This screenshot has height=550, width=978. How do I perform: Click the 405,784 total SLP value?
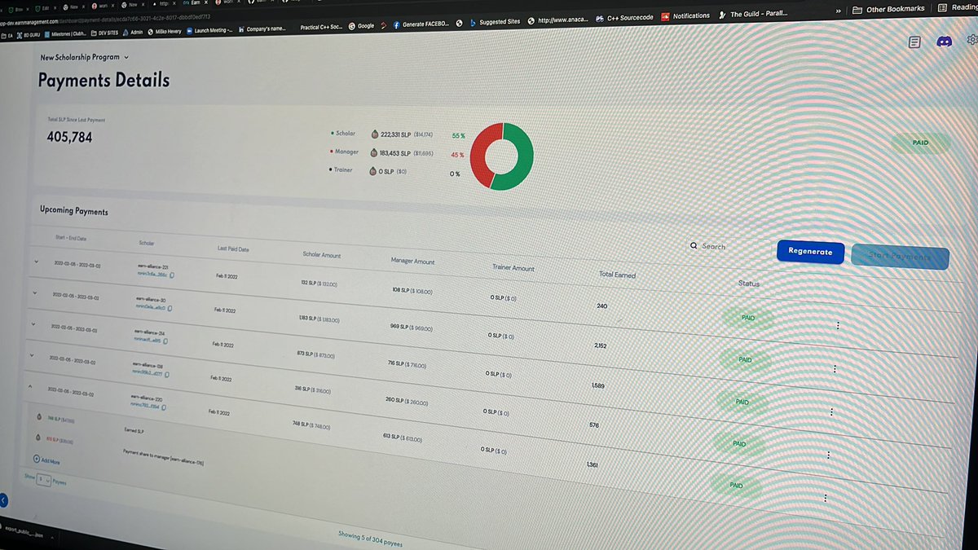click(69, 138)
